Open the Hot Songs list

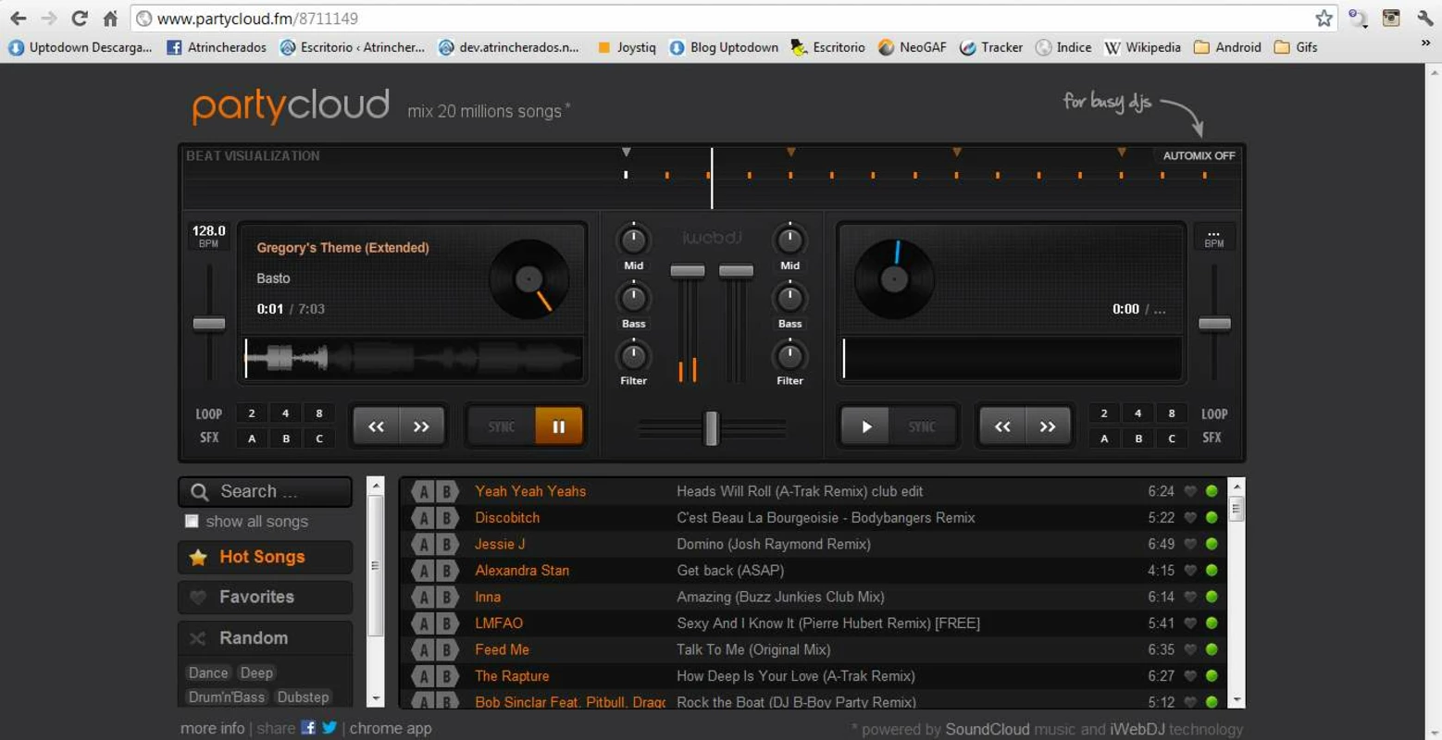(266, 557)
